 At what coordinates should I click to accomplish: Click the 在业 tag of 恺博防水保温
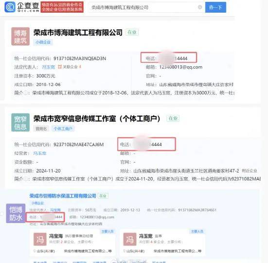(103, 196)
